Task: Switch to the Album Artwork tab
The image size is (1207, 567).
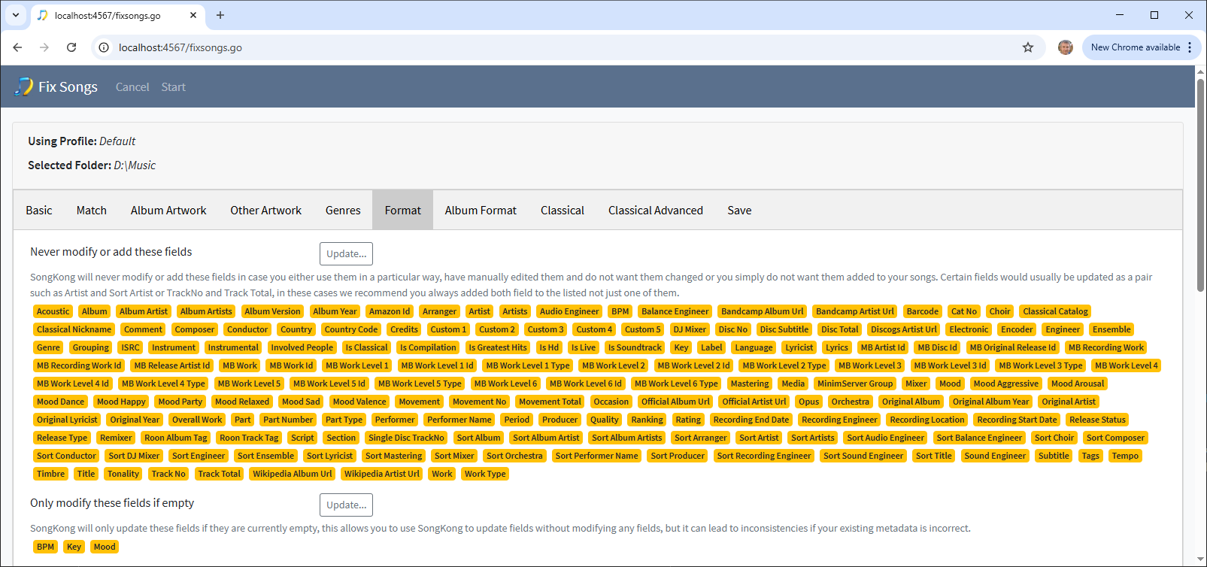Action: click(x=168, y=211)
